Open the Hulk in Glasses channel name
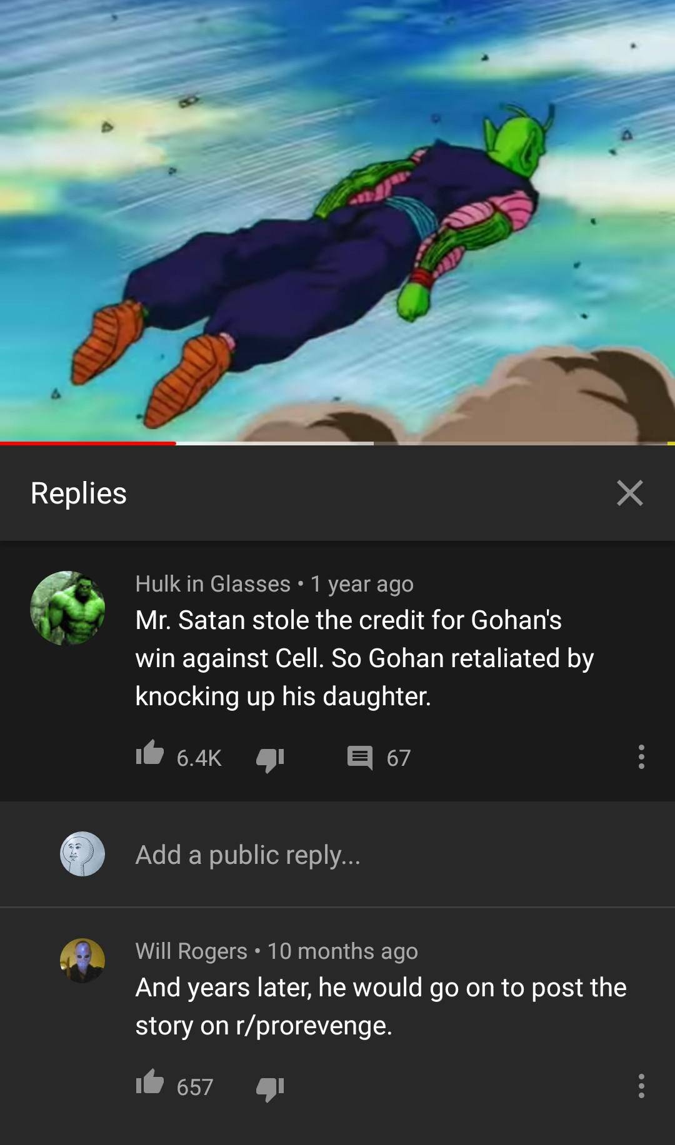Image resolution: width=675 pixels, height=1145 pixels. pos(213,584)
